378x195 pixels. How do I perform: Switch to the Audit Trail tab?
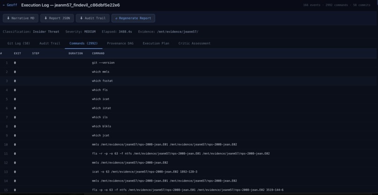point(50,43)
